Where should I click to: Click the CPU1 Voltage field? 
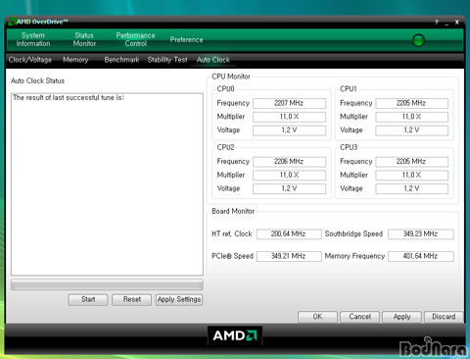pos(411,130)
